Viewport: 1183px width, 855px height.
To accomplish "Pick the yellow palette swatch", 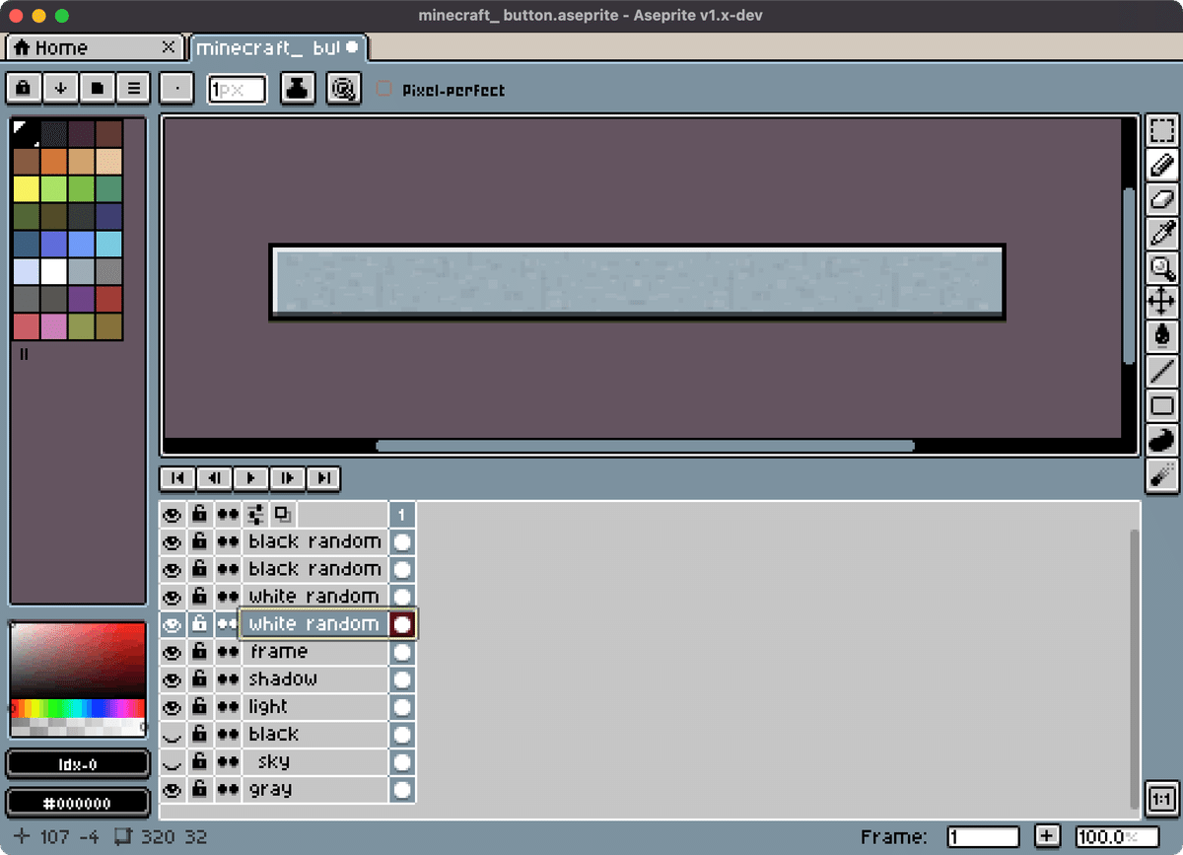I will pyautogui.click(x=27, y=188).
